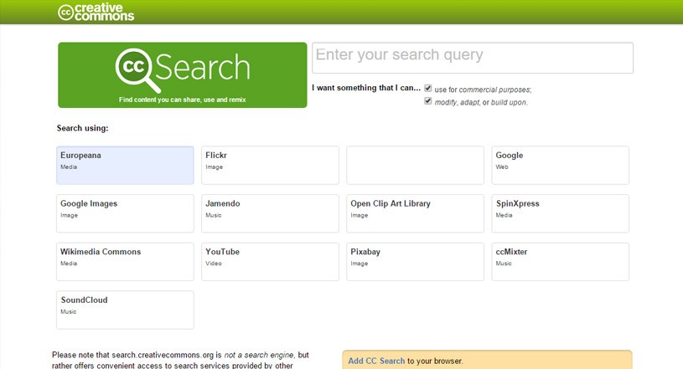Choose Jamendo Music search source

pos(270,213)
